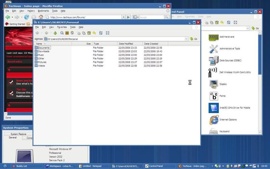Sort files by Date Created column
The height and width of the screenshot is (169, 270).
(x=155, y=44)
